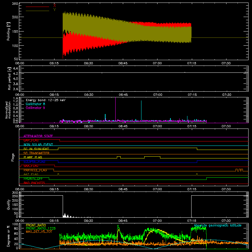
Task: Click the short FLARE_FLAG pulse near 06:43
Action: pos(119,157)
